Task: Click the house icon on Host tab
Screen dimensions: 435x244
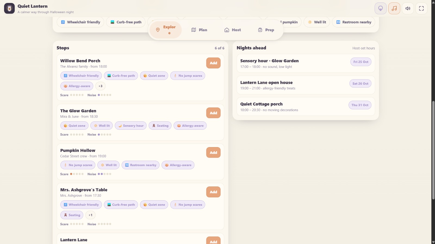Action: pyautogui.click(x=227, y=30)
